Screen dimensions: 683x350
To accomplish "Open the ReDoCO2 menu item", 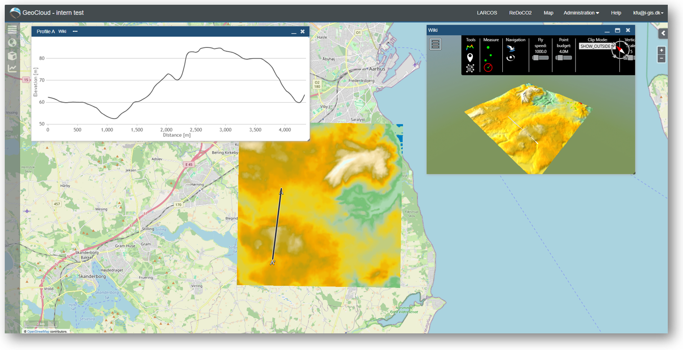I will (x=520, y=13).
